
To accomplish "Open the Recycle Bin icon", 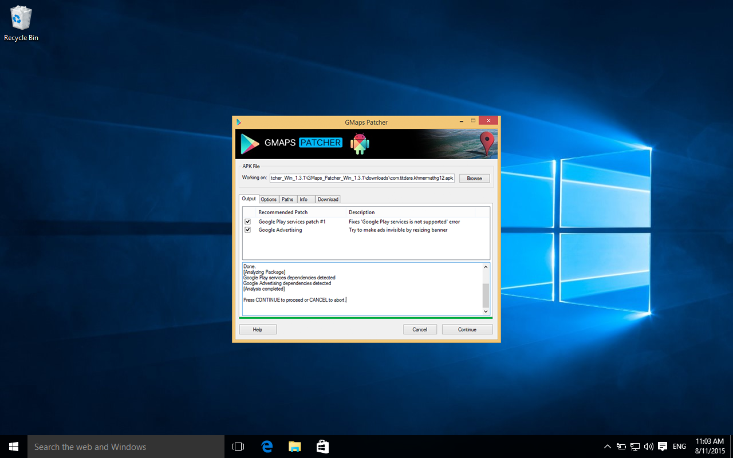I will pos(21,23).
